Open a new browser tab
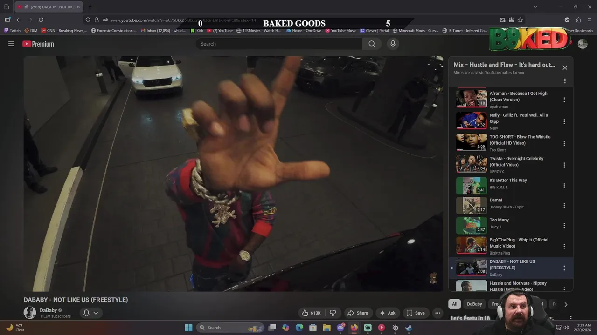This screenshot has width=597, height=335. click(x=90, y=7)
